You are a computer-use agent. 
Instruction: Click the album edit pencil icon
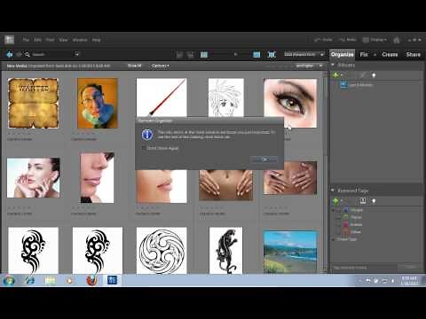point(363,75)
